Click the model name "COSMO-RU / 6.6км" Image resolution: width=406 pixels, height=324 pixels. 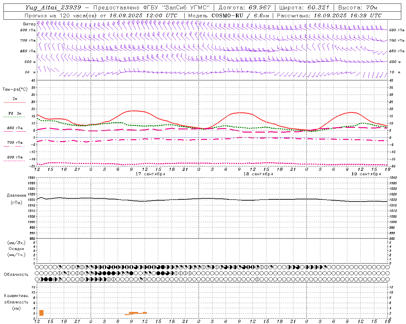point(240,16)
